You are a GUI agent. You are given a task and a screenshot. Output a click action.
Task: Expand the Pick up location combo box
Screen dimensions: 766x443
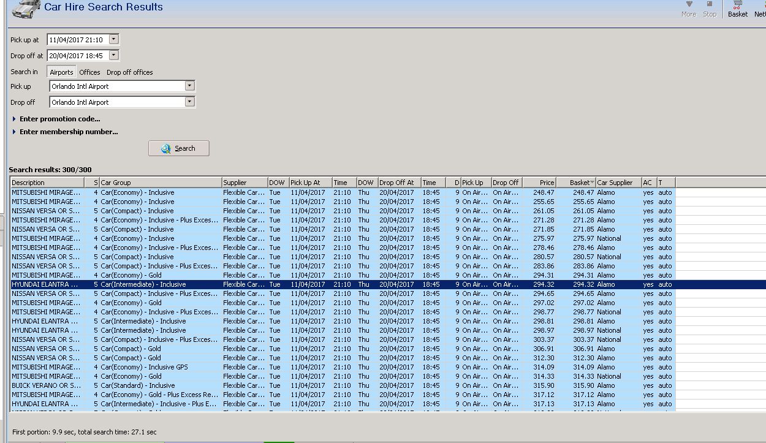coord(189,86)
